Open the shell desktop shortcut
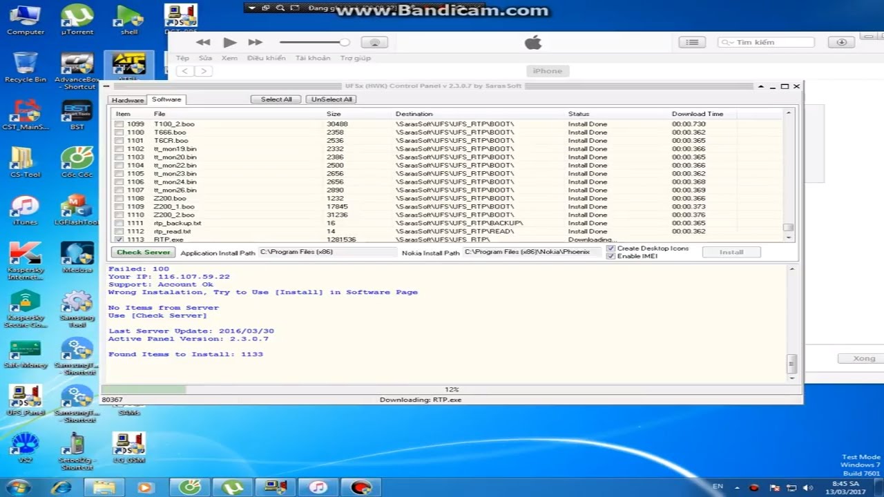 click(129, 19)
